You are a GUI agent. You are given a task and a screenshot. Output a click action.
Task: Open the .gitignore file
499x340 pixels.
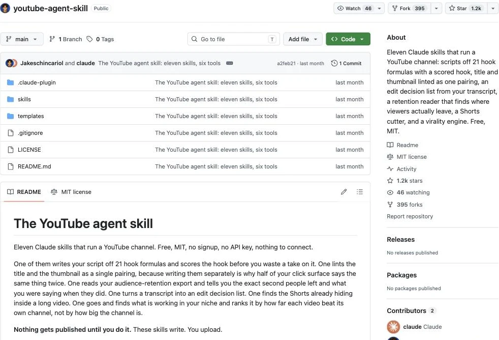coord(30,133)
